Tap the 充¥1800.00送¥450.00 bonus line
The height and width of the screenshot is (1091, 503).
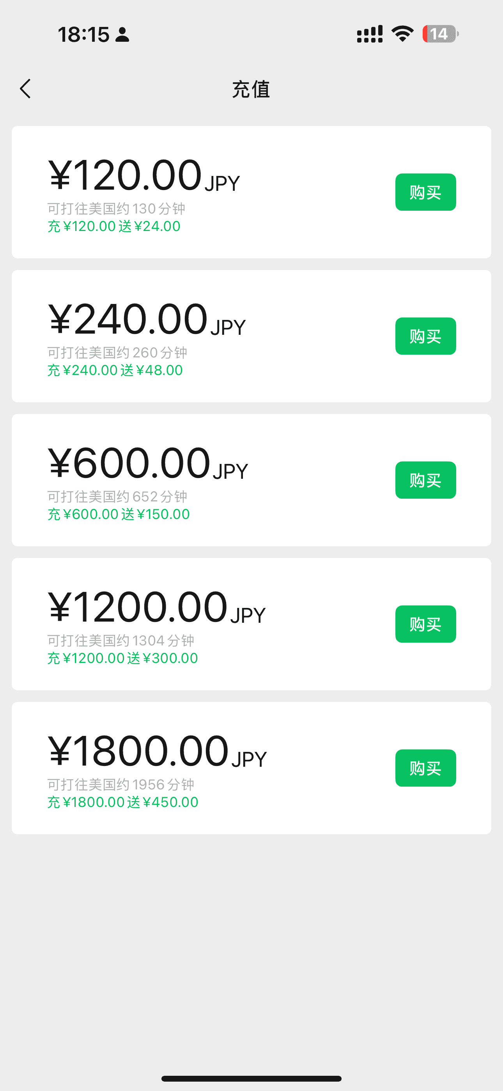[x=123, y=803]
